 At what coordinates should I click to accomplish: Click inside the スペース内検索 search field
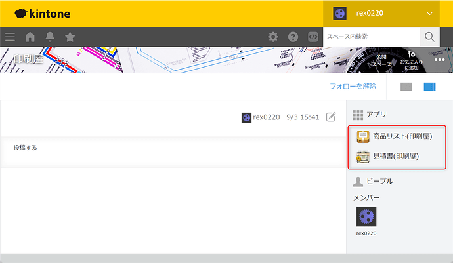(x=371, y=37)
